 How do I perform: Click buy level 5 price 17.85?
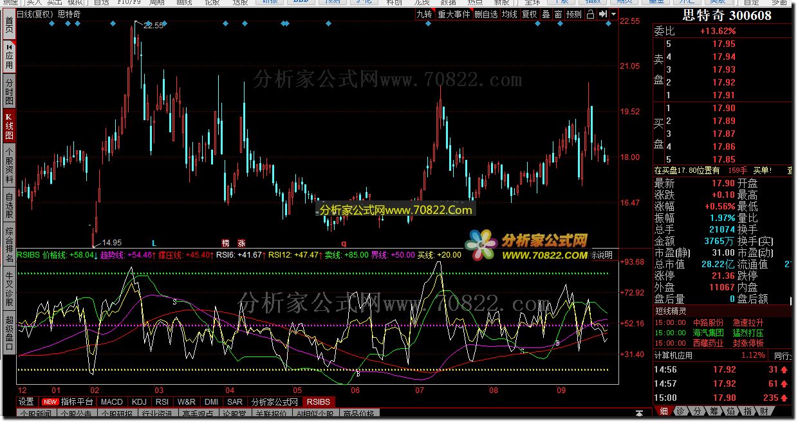tap(724, 159)
